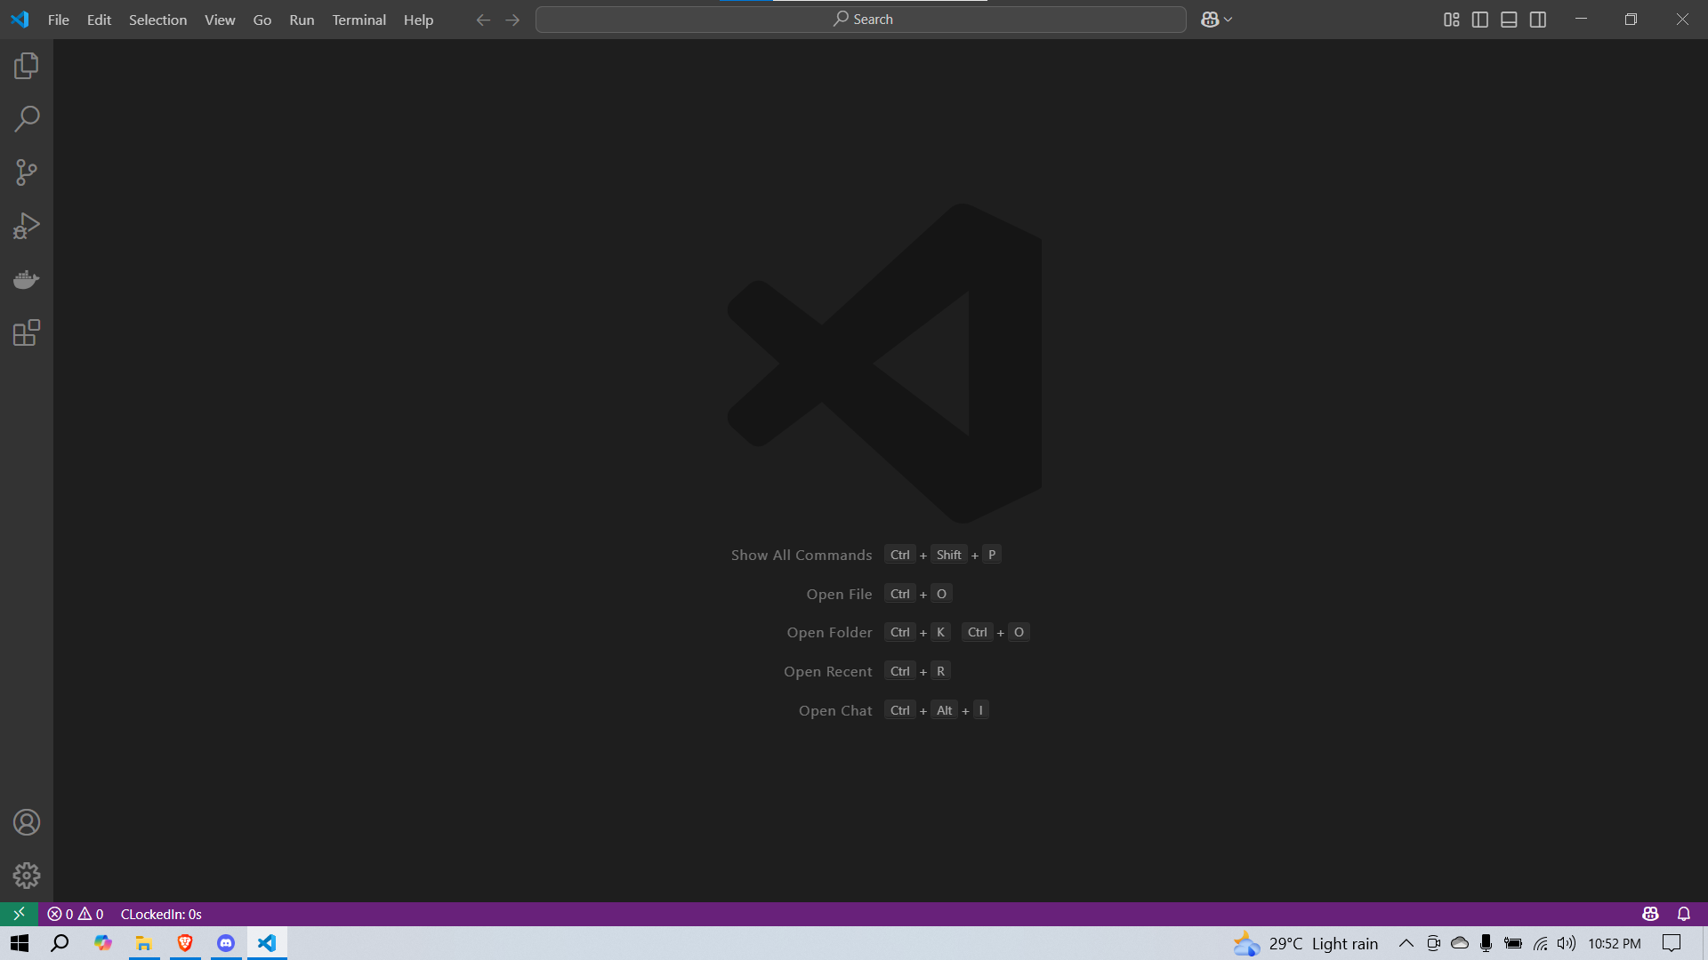1708x960 pixels.
Task: Open the Source Control view
Action: point(27,172)
